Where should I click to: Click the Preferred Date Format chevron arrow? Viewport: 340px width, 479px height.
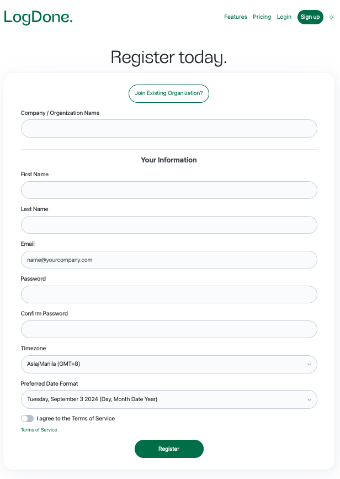tap(309, 399)
